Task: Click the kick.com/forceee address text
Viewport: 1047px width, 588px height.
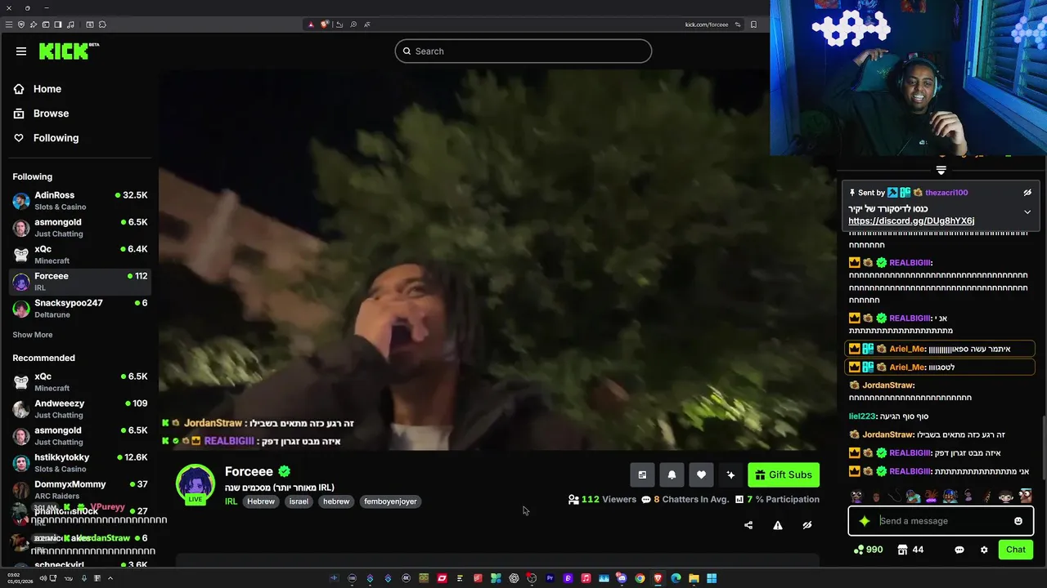Action: click(x=706, y=24)
